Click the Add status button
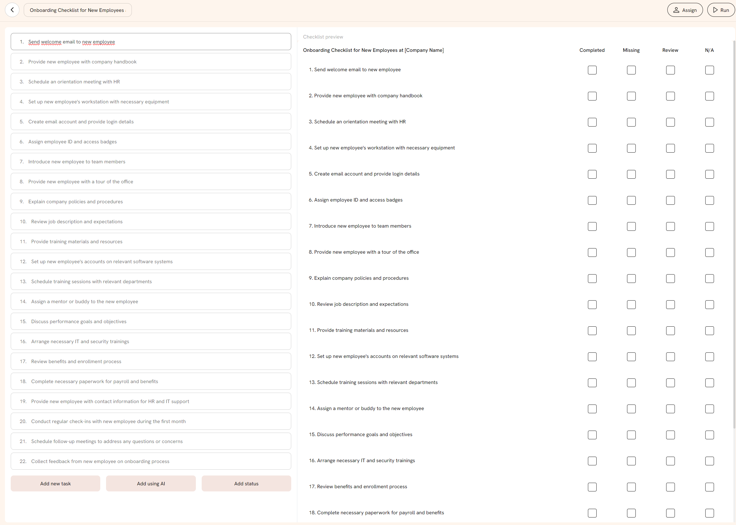 (246, 484)
